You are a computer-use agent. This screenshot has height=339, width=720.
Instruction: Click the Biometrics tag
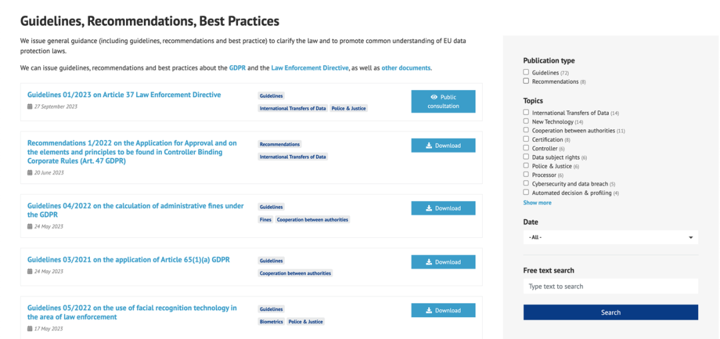point(271,322)
